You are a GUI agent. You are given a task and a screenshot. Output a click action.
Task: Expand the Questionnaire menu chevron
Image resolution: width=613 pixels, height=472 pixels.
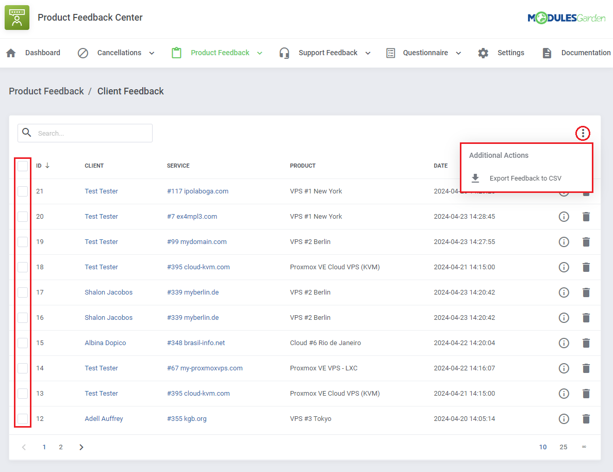[x=458, y=53]
